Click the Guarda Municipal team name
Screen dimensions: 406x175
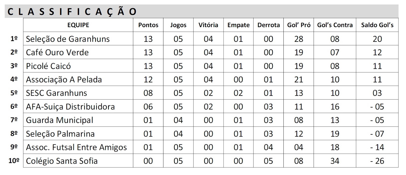point(60,120)
